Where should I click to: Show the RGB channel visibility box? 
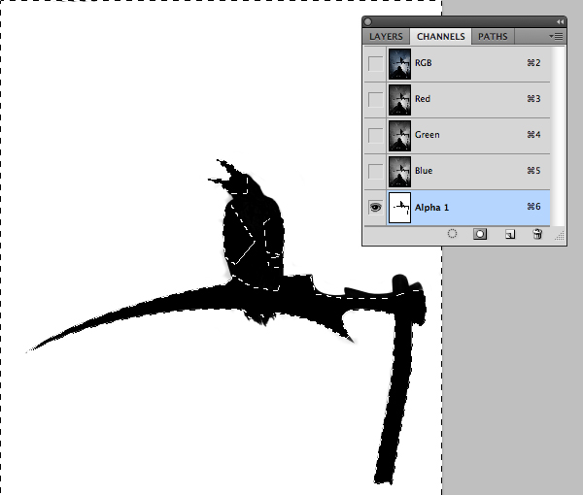tap(375, 63)
